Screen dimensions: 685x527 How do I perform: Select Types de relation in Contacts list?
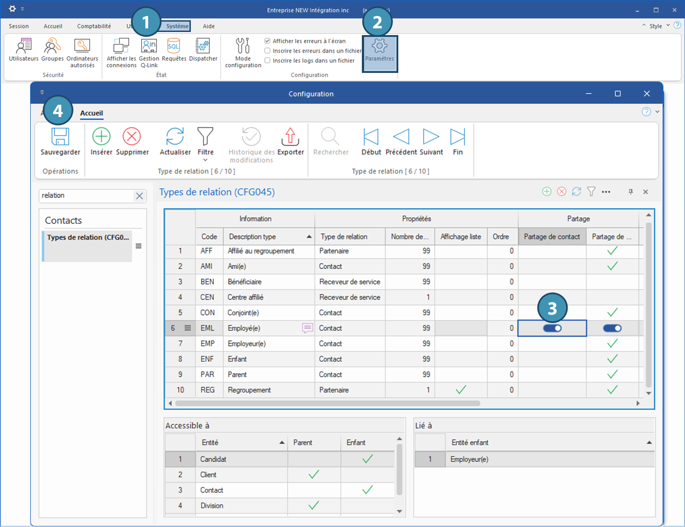[88, 238]
